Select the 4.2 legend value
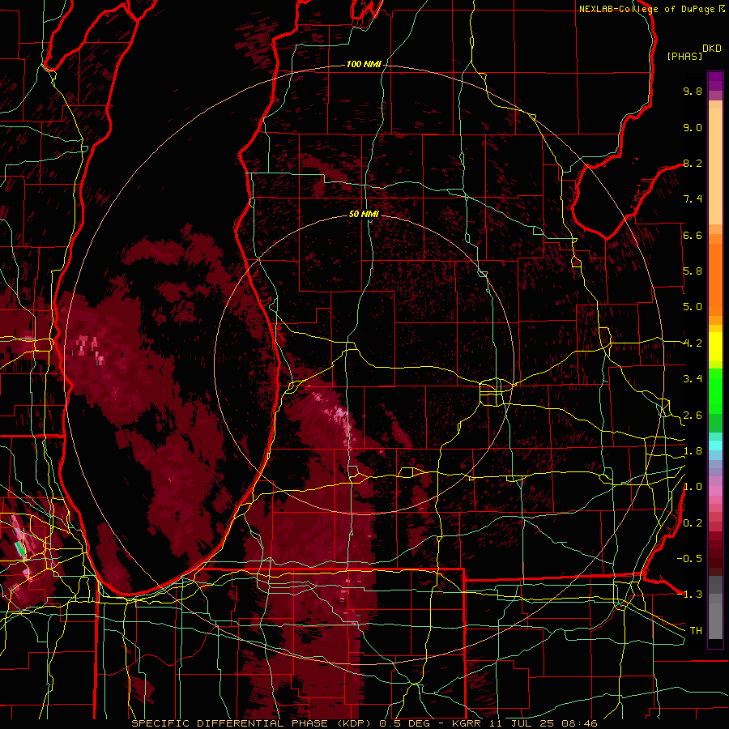Viewport: 729px width, 729px height. (693, 343)
